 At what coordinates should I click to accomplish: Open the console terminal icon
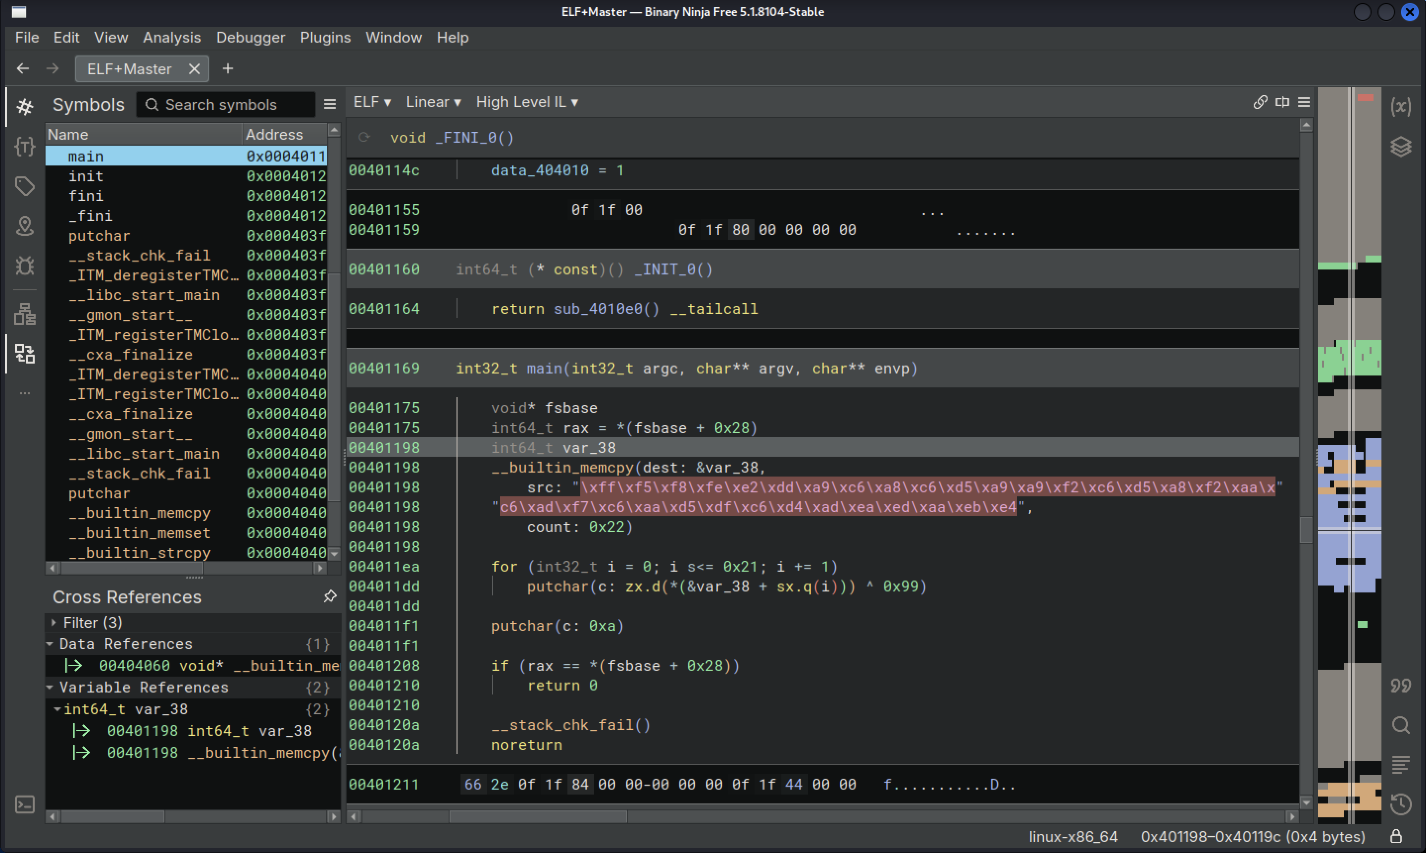[x=25, y=804]
